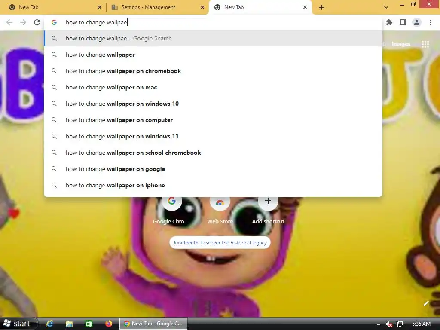The image size is (440, 330).
Task: Expand the tab search chevron
Action: [x=386, y=7]
